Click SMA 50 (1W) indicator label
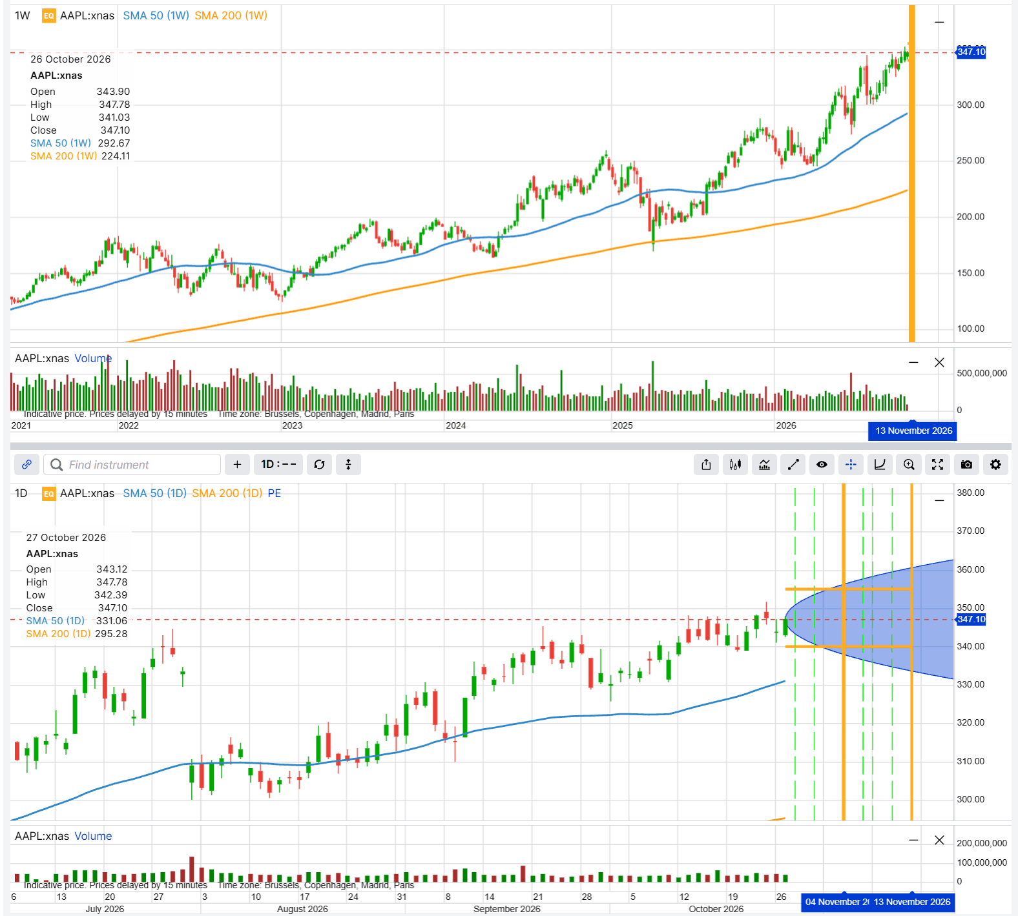 point(156,15)
